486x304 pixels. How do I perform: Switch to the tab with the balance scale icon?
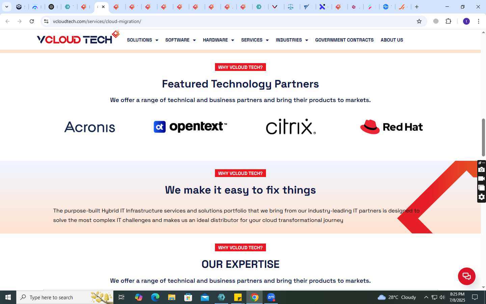click(291, 7)
